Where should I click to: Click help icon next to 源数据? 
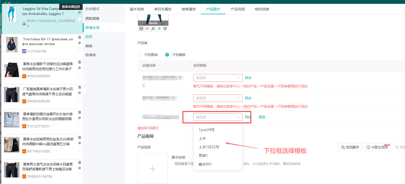[98, 19]
